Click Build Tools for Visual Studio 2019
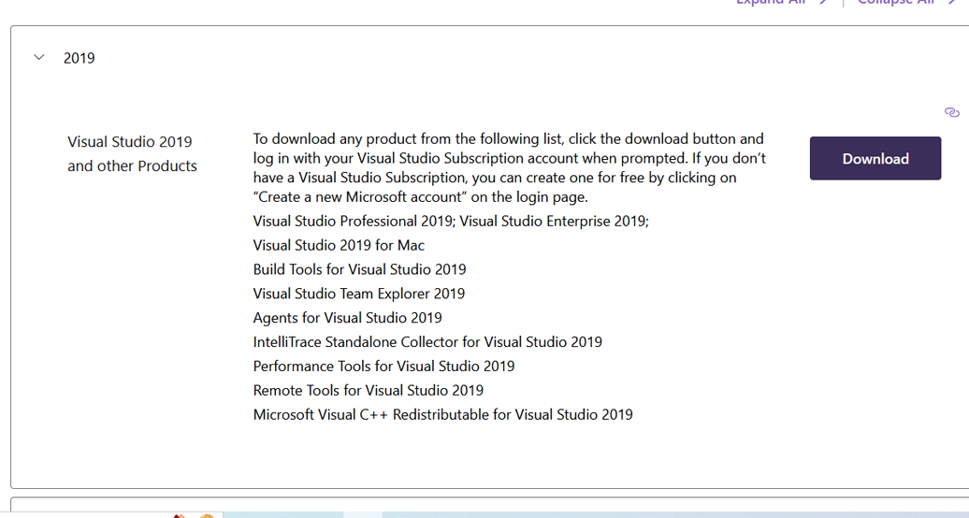 (359, 269)
